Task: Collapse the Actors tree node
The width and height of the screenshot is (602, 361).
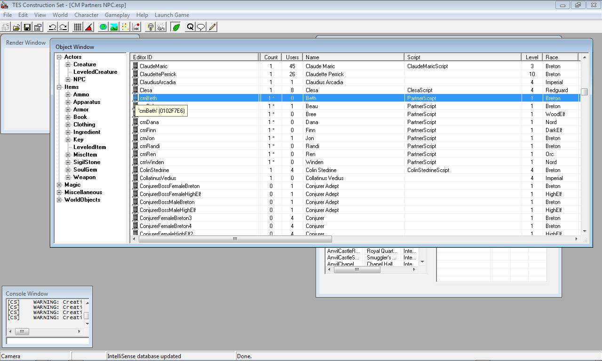Action: (x=60, y=57)
